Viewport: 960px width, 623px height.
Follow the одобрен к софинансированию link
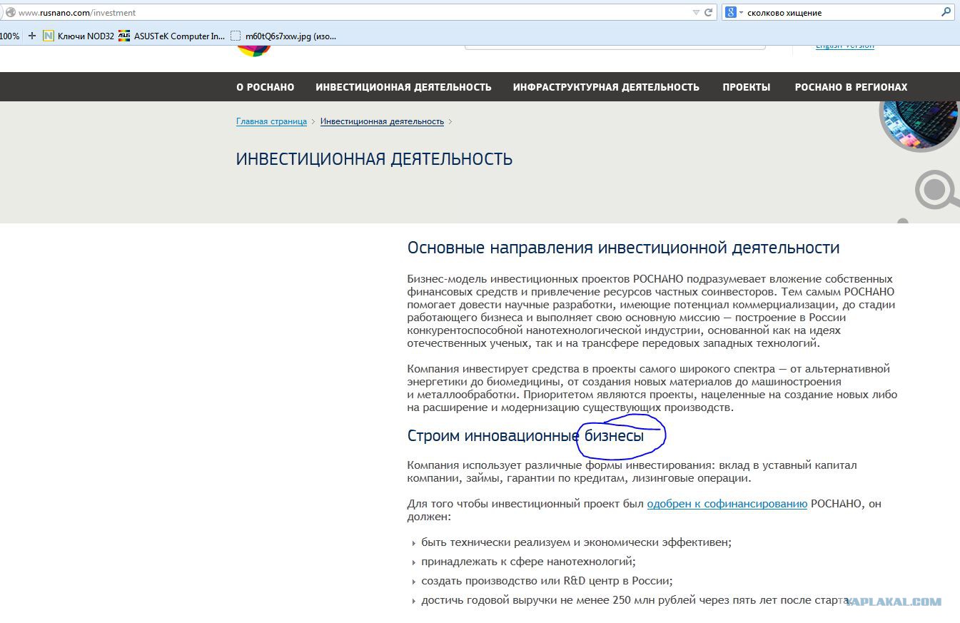click(727, 504)
